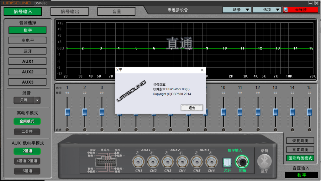
Task: Enable band 1 启动 toggle dot
Action: 67,130
